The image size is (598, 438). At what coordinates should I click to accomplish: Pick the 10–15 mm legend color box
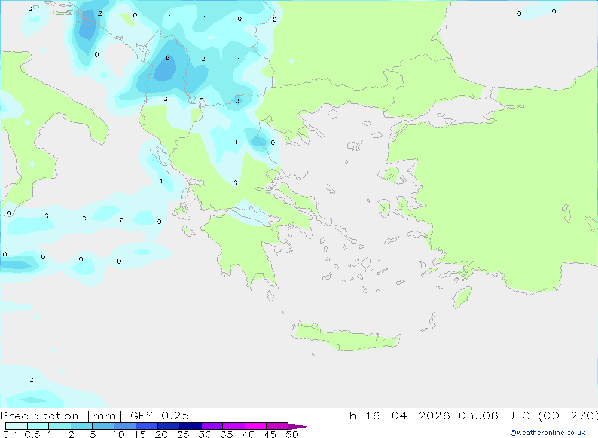pyautogui.click(x=125, y=426)
